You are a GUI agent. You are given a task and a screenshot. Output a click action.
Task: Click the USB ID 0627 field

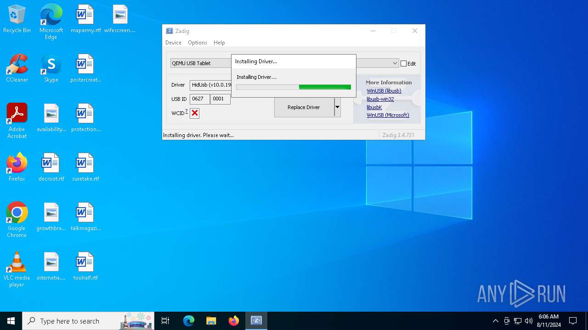coord(200,99)
